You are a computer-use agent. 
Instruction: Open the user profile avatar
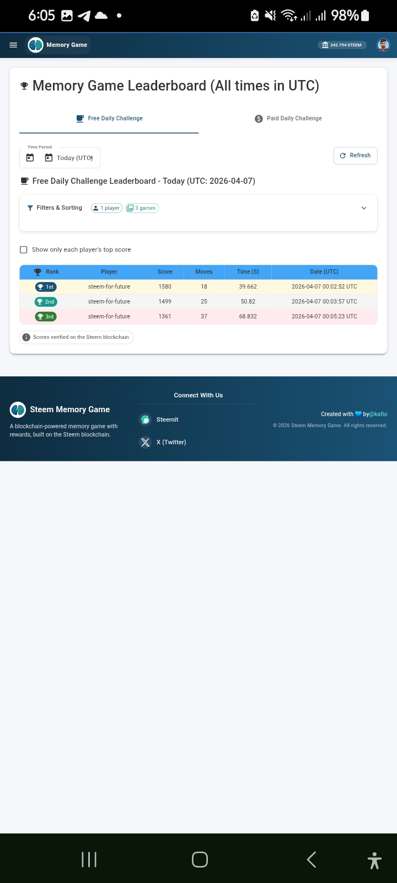[383, 45]
